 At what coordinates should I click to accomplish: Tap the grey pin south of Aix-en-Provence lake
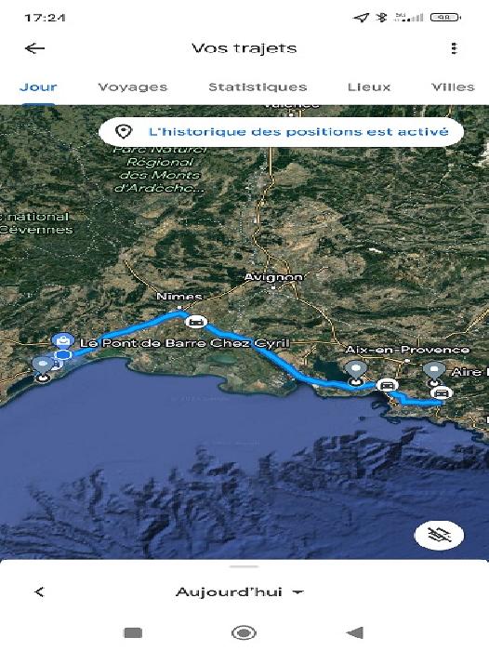[356, 372]
